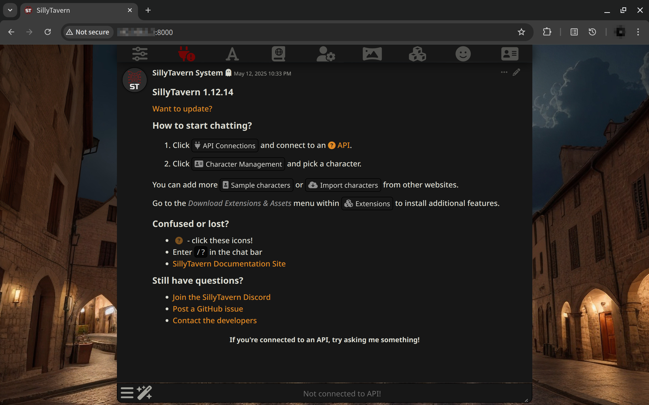Edit system message with pencil icon
The image size is (649, 405).
click(x=516, y=72)
